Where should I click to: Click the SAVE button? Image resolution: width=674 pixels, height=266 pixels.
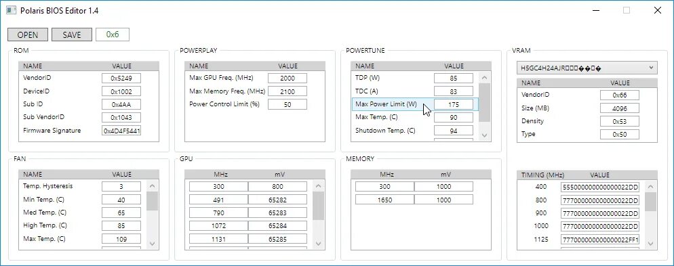pyautogui.click(x=72, y=35)
